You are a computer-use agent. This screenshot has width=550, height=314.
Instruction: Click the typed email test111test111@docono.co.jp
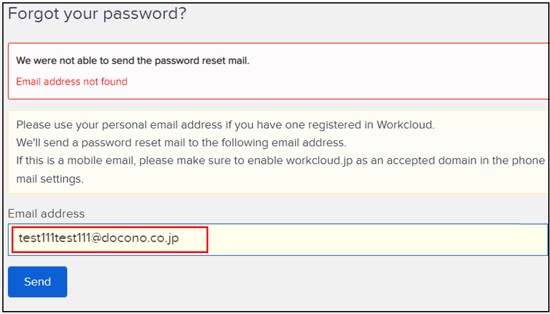(99, 239)
